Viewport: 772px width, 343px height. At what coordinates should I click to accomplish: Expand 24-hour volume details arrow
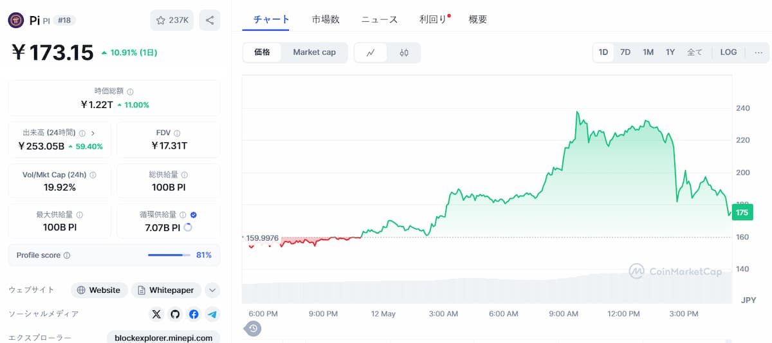point(93,133)
